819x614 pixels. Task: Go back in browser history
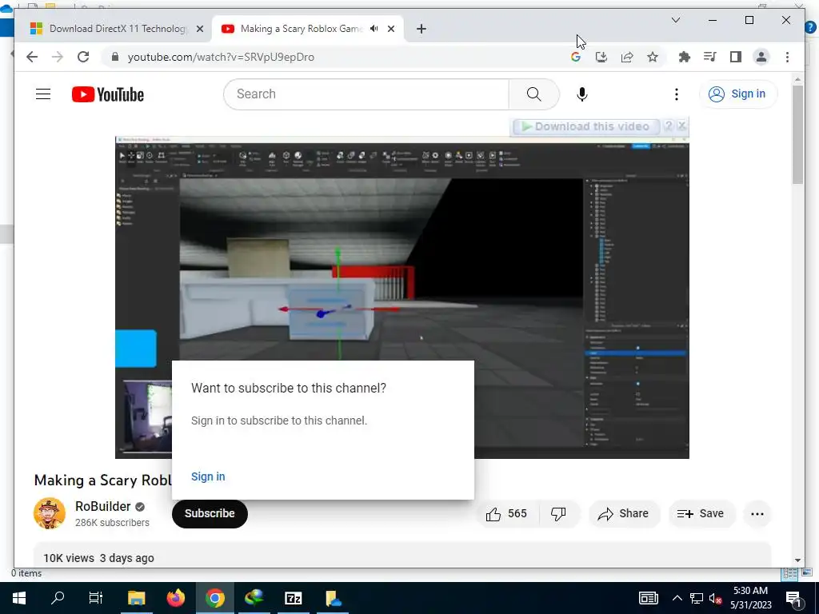pos(32,57)
